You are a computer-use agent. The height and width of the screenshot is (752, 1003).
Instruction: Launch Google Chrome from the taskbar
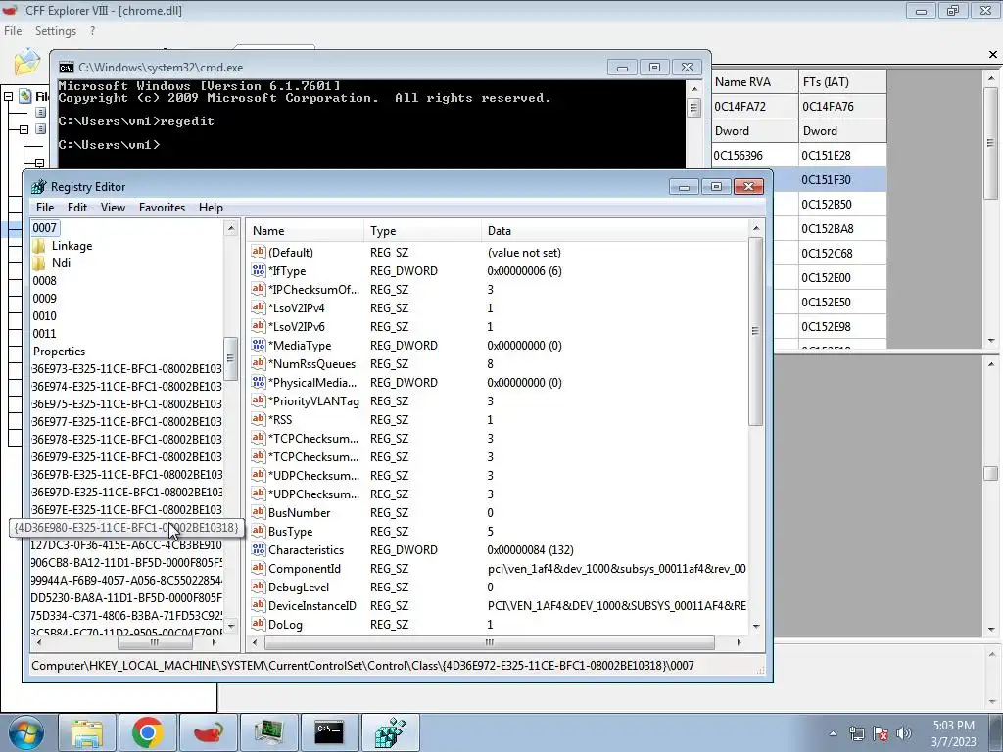148,732
